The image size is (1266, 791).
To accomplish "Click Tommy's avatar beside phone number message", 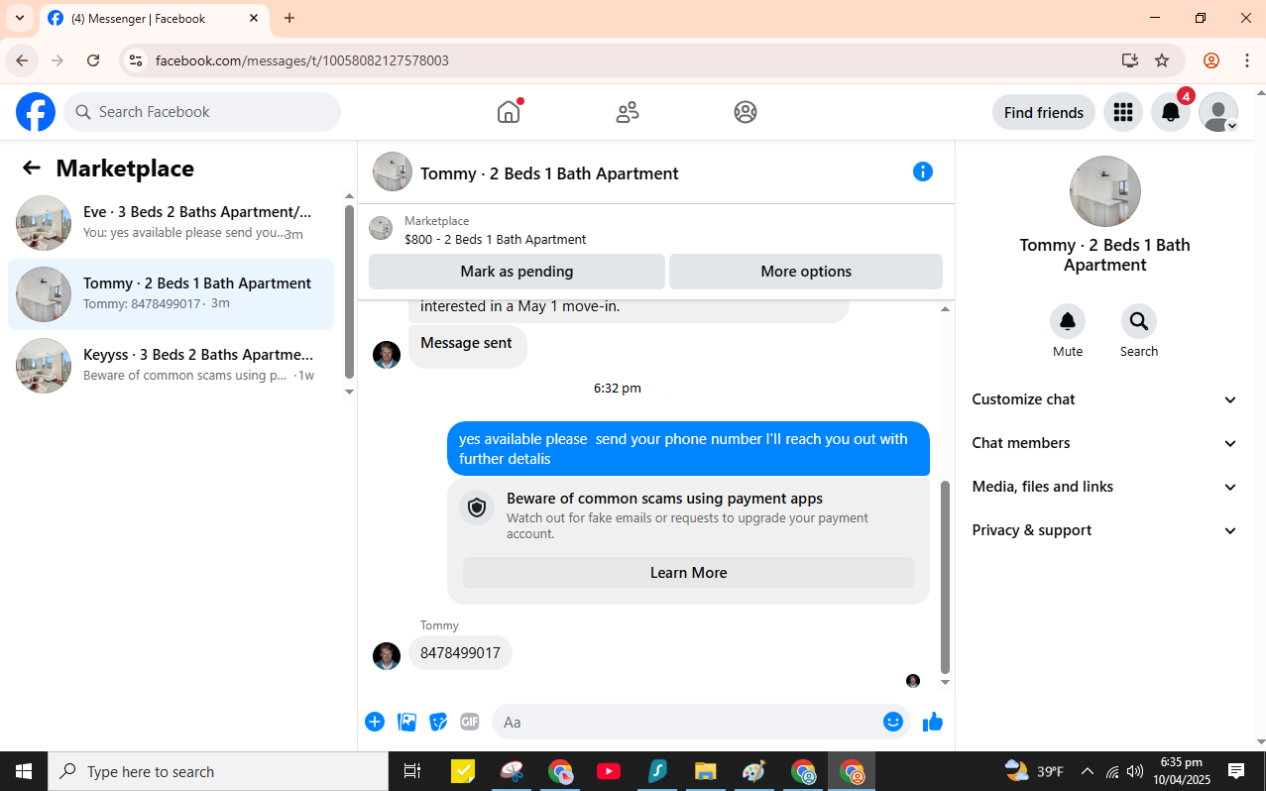I will point(387,655).
